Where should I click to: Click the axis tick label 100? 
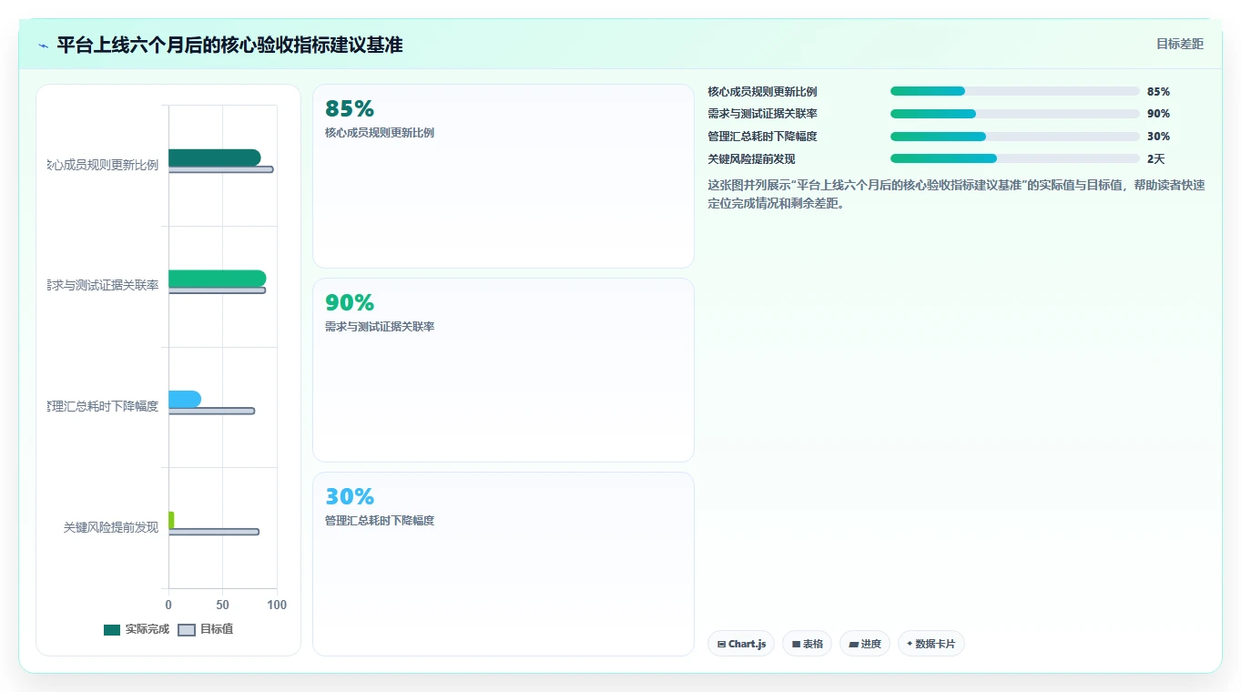click(277, 605)
